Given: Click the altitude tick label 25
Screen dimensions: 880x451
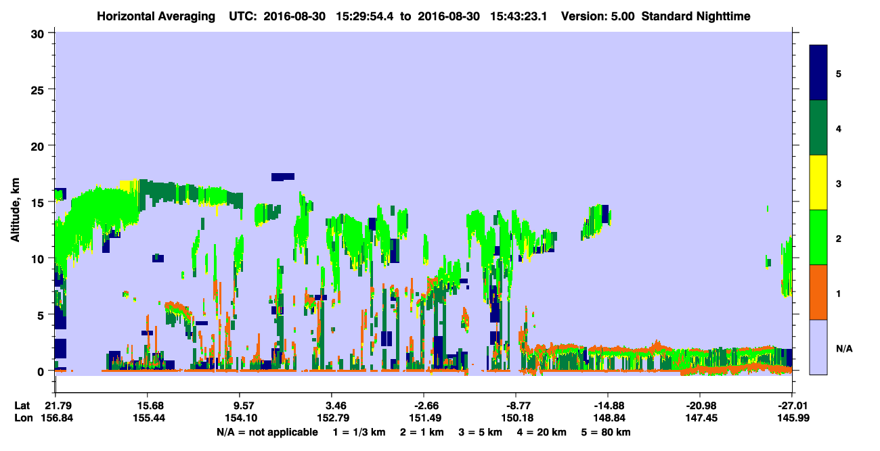Looking at the screenshot, I should [x=39, y=89].
